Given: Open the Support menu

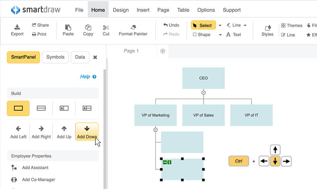Looking at the screenshot, I should tap(231, 10).
